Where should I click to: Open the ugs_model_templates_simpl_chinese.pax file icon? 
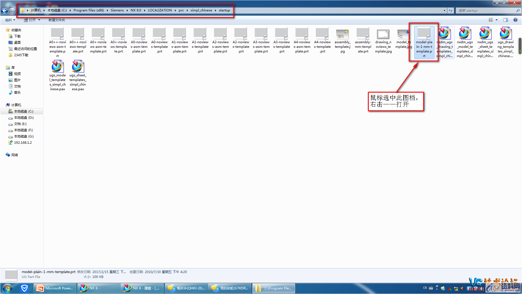[x=57, y=67]
